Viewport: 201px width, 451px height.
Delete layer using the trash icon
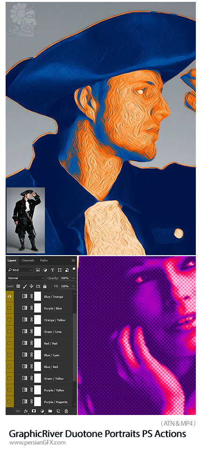click(x=66, y=411)
